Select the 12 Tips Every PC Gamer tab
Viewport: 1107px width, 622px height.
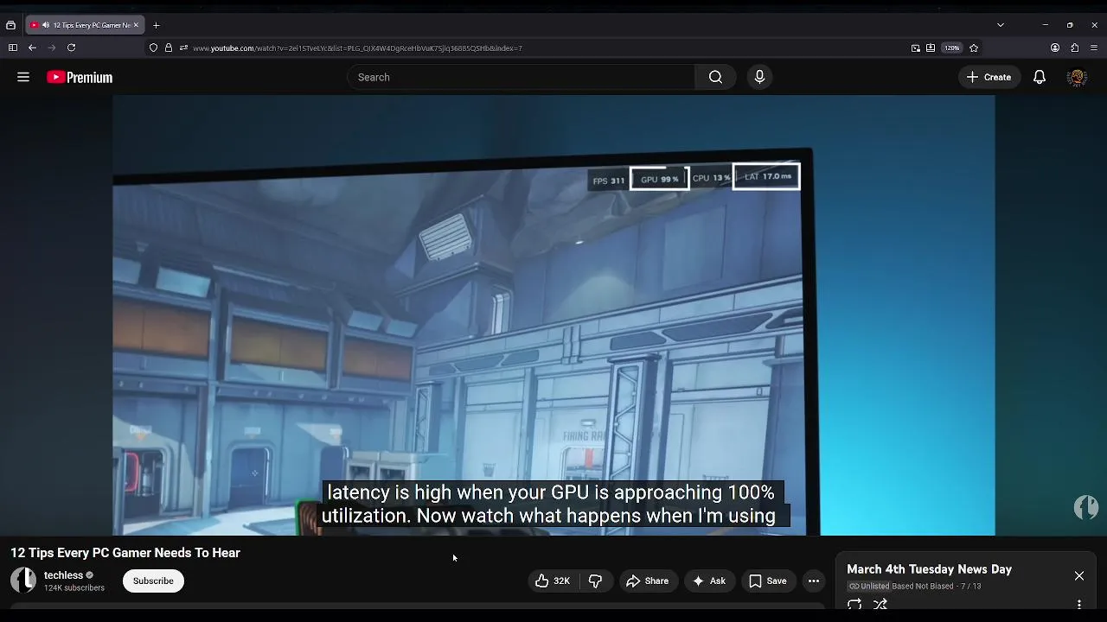click(85, 25)
